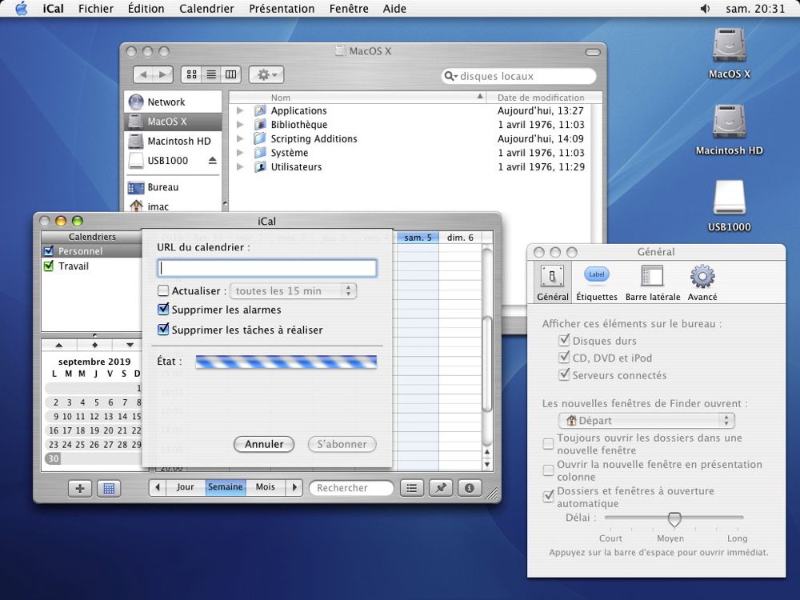Open the Fichier menu
This screenshot has height=600, width=800.
[x=96, y=9]
